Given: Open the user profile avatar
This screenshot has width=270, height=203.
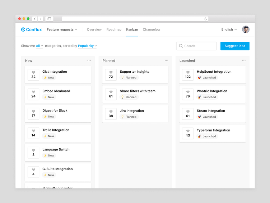Looking at the screenshot, I should (246, 30).
